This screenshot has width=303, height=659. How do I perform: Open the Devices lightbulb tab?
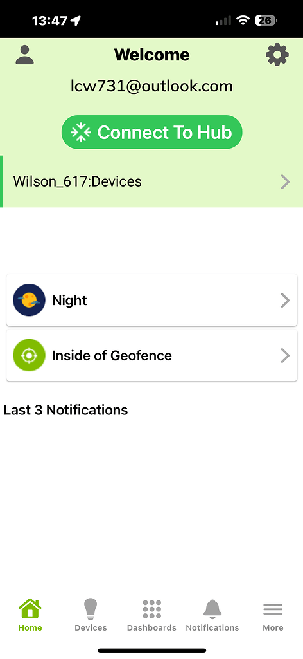click(x=91, y=615)
